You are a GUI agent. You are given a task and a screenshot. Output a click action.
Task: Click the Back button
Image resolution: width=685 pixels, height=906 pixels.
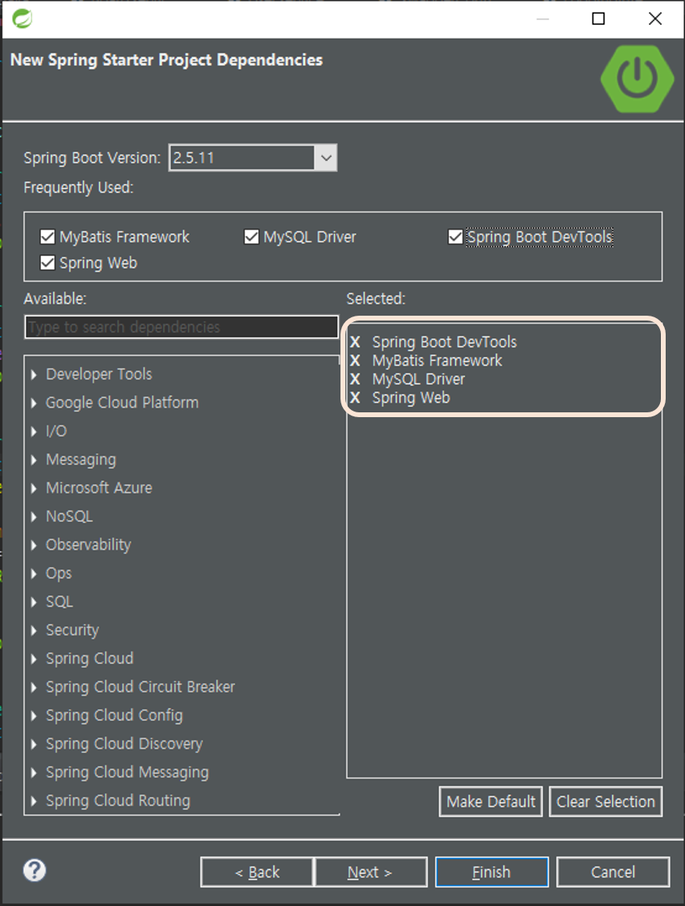click(x=257, y=871)
